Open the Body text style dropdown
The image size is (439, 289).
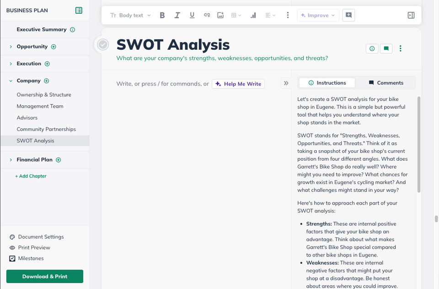pyautogui.click(x=130, y=16)
